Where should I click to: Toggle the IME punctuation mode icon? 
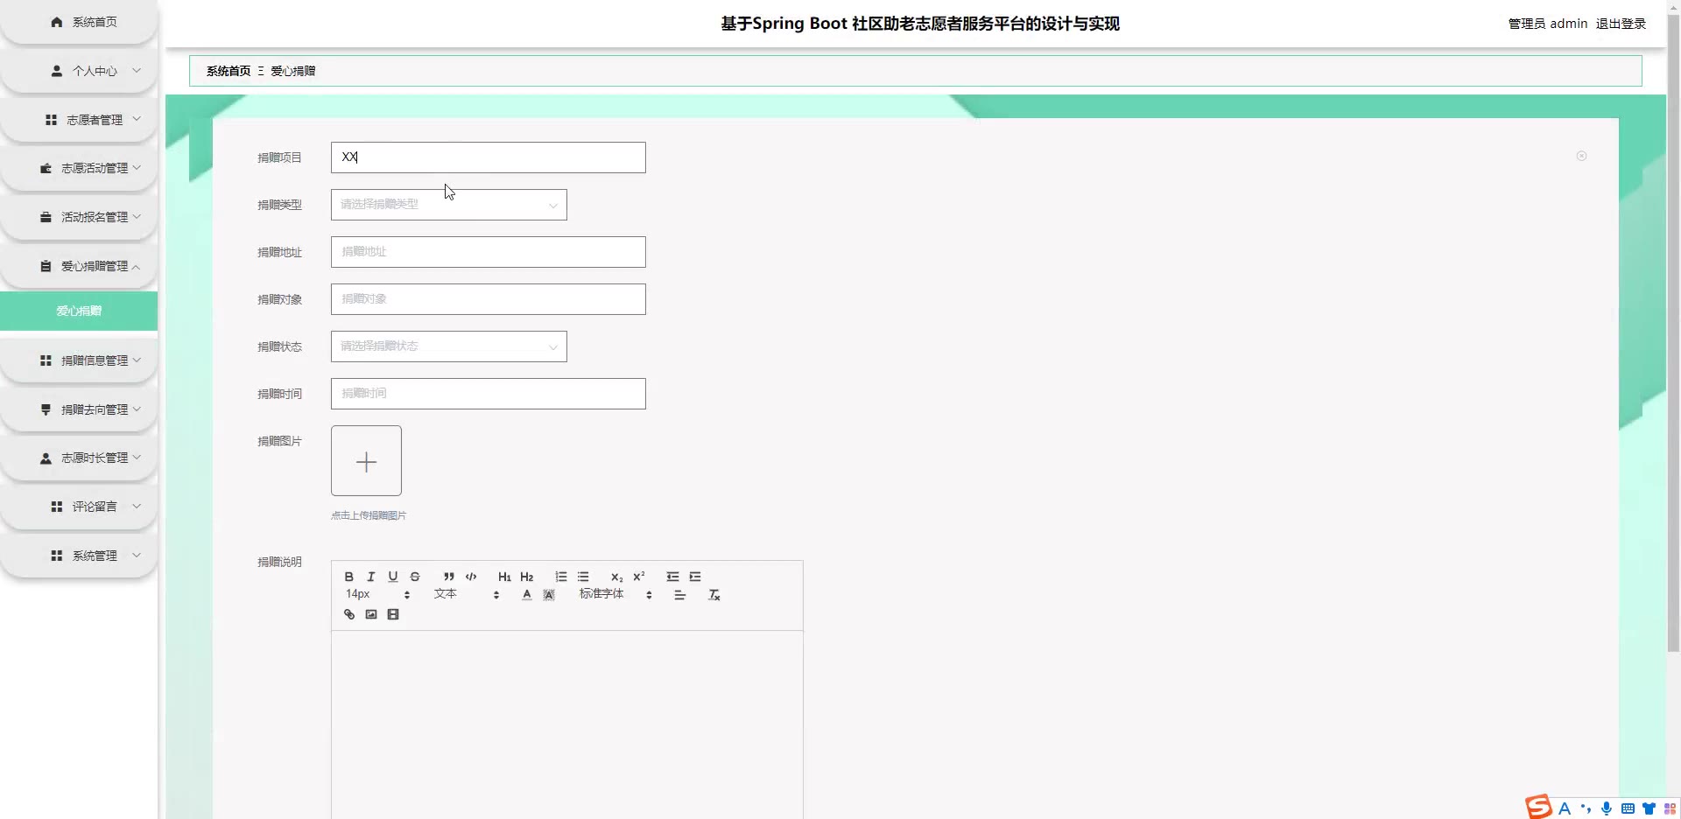(1586, 808)
